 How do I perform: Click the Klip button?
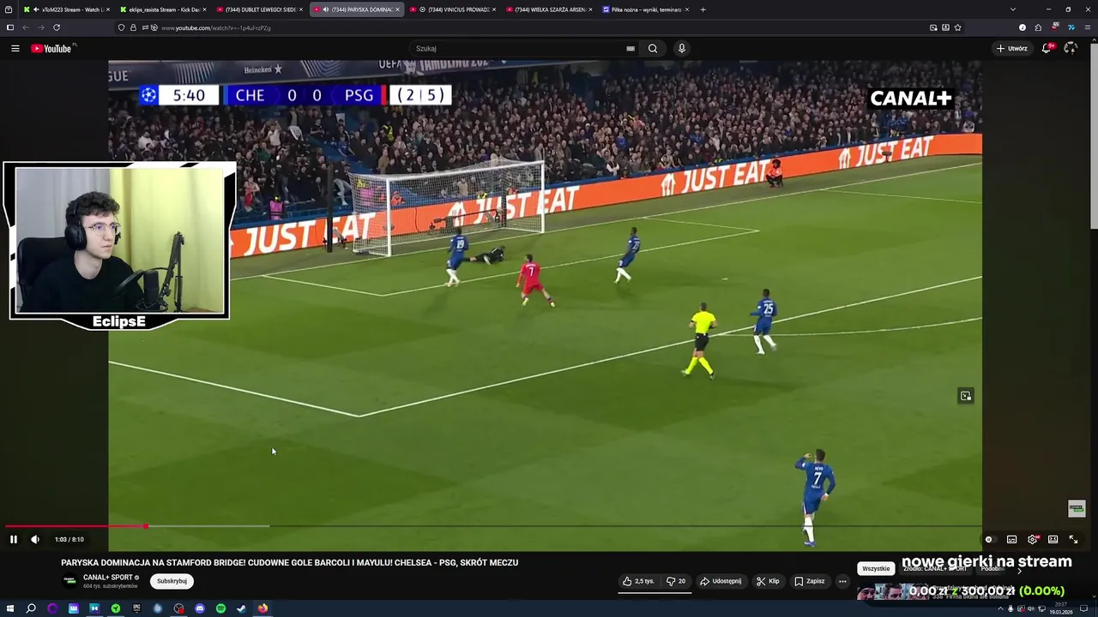(x=768, y=581)
